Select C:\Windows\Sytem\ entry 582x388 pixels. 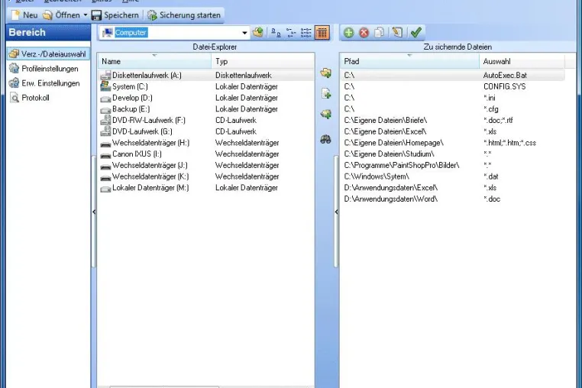pyautogui.click(x=453, y=176)
